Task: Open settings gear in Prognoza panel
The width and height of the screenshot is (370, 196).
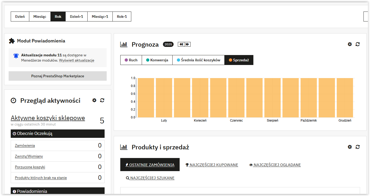Action: pos(350,44)
